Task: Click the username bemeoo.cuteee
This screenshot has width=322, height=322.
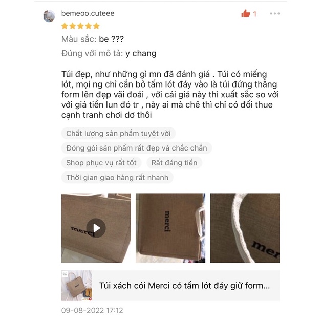Action: click(88, 13)
